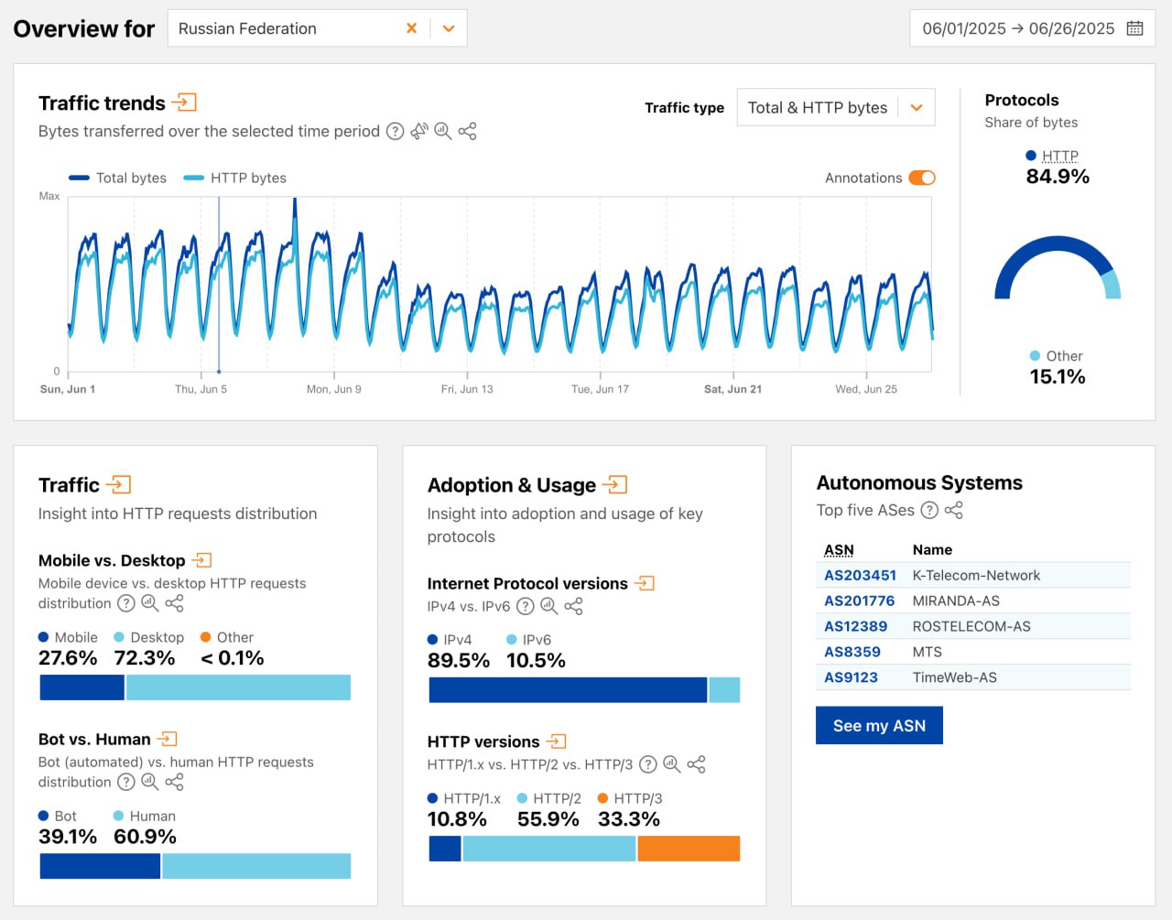The width and height of the screenshot is (1172, 920).
Task: Open Traffic trends detail arrow icon
Action: (x=184, y=103)
